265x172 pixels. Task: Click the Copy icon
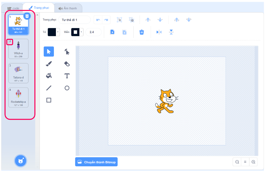(x=112, y=32)
